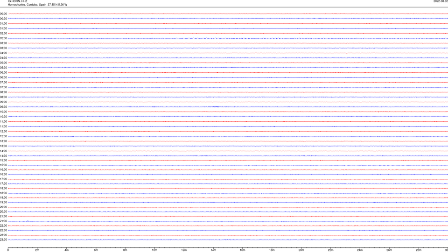
Task: Click the '20m' tick label on the axis
Action: 301,250
